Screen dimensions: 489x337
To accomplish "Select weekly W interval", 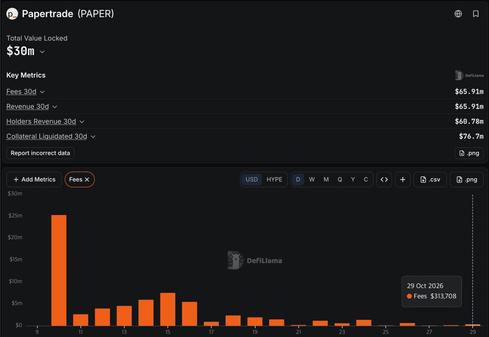I will (312, 179).
